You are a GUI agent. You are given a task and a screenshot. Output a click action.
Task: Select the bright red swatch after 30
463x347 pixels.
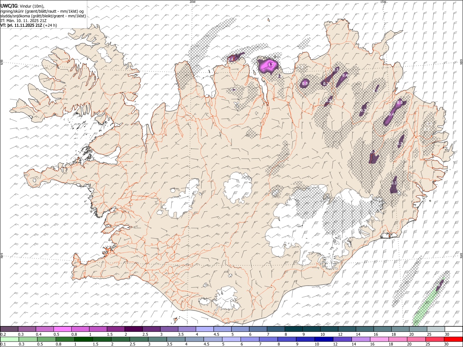click(x=453, y=339)
